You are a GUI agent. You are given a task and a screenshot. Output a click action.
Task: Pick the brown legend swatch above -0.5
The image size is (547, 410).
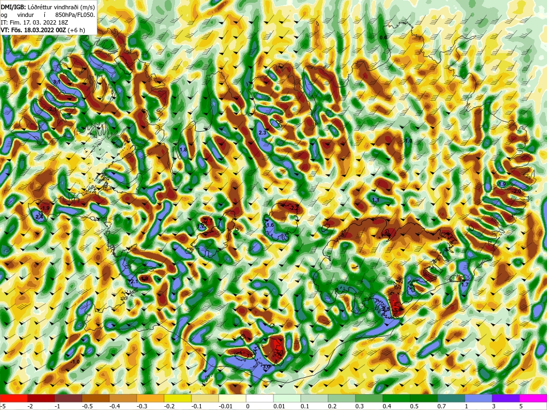click(96, 398)
